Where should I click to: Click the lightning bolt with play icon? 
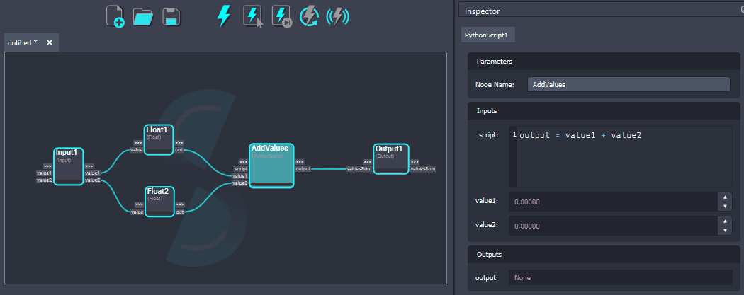click(281, 16)
